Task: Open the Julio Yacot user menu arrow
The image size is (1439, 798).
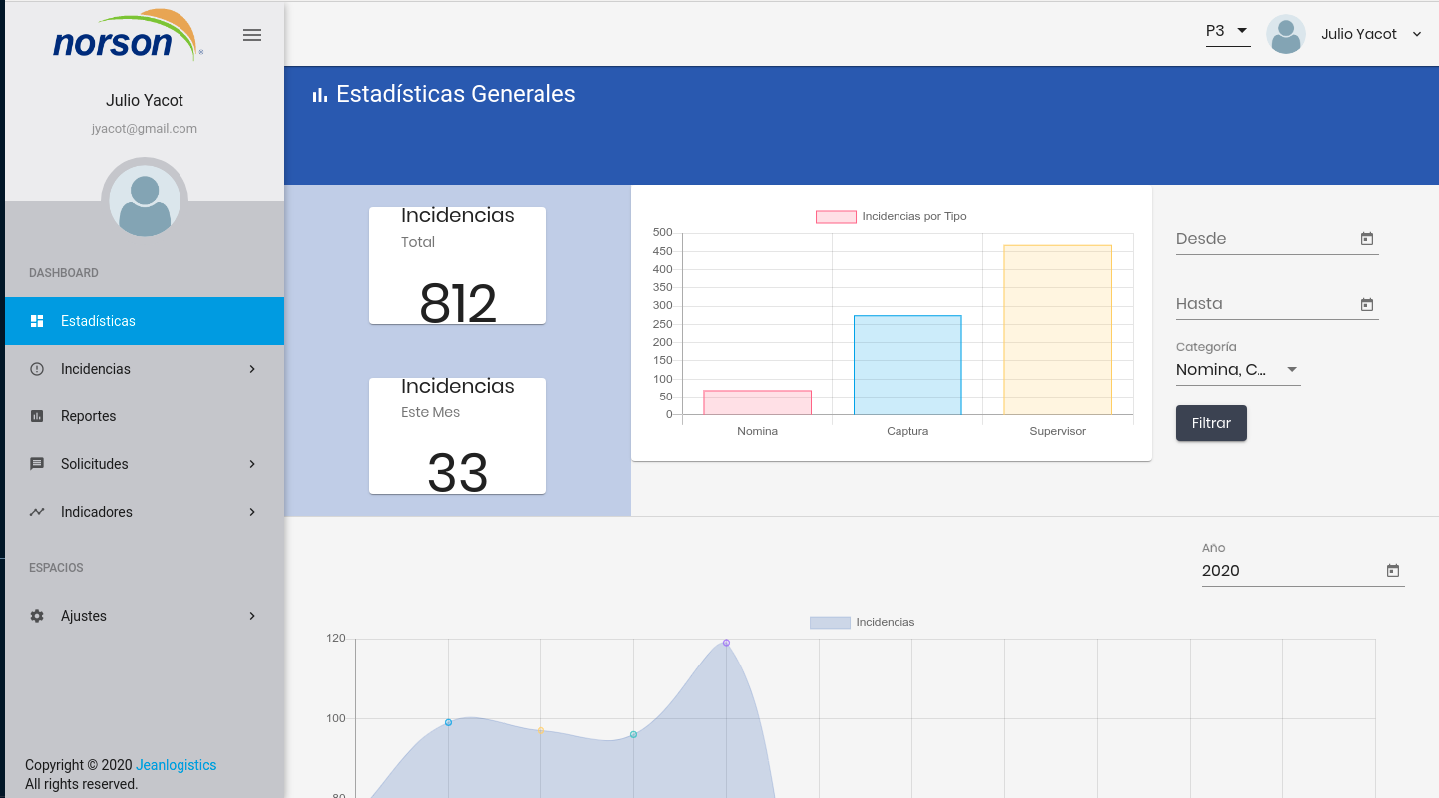Action: pos(1417,34)
